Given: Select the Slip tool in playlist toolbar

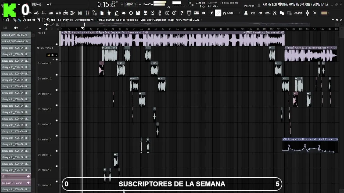Looking at the screenshot, I should click(x=34, y=20).
